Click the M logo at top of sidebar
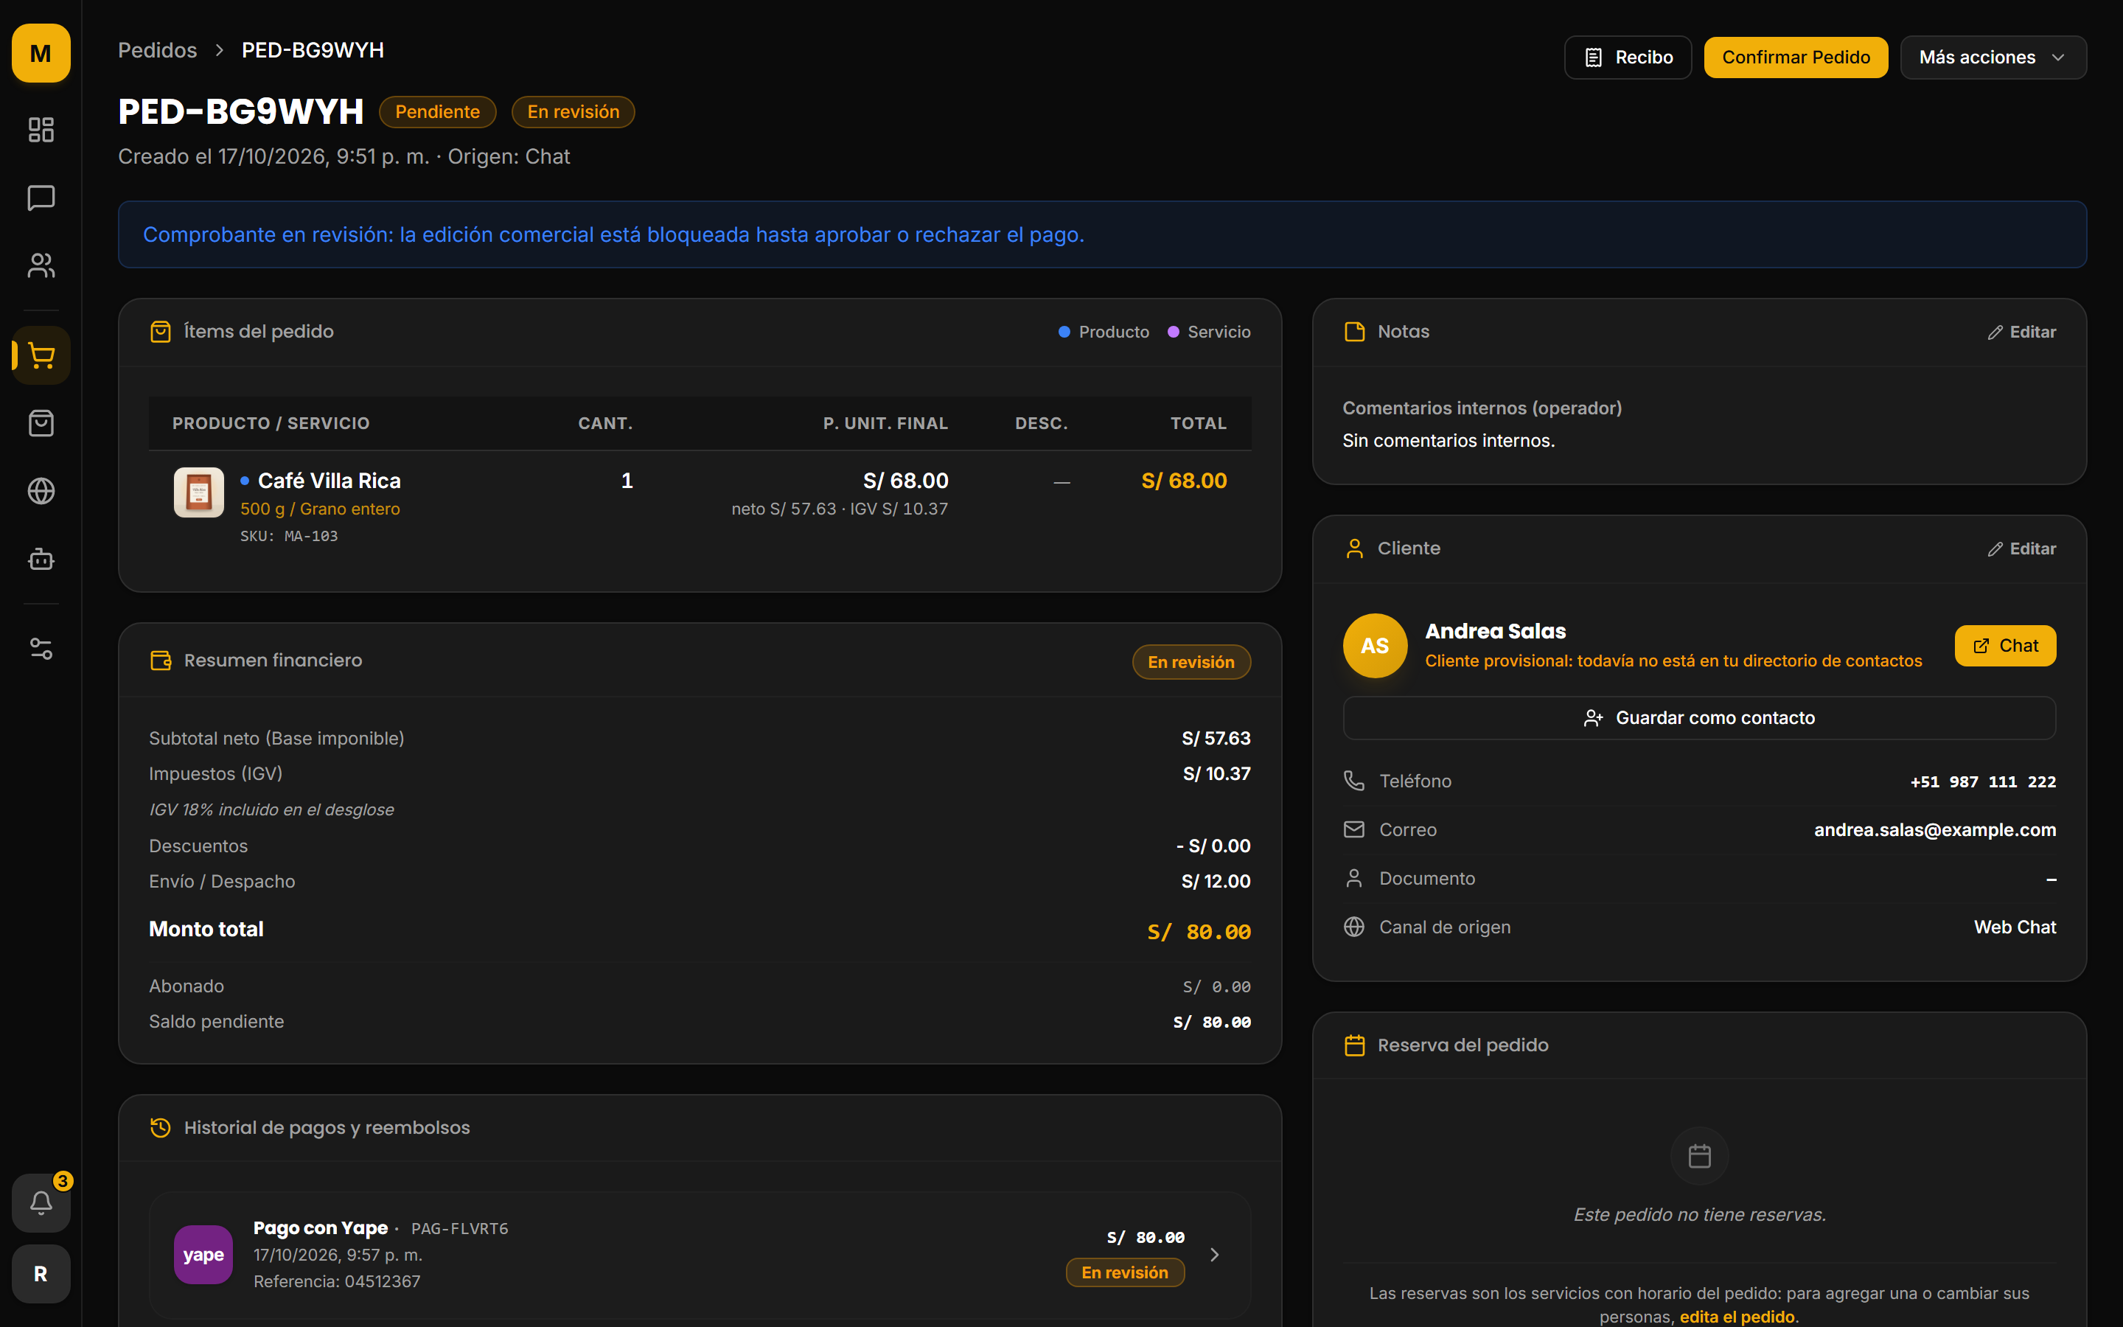Viewport: 2123px width, 1327px height. tap(41, 54)
